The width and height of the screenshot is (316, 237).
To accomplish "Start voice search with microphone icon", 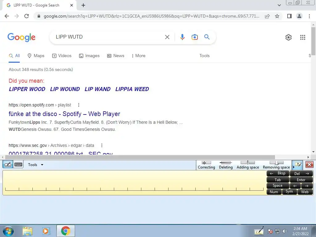I will pyautogui.click(x=182, y=37).
